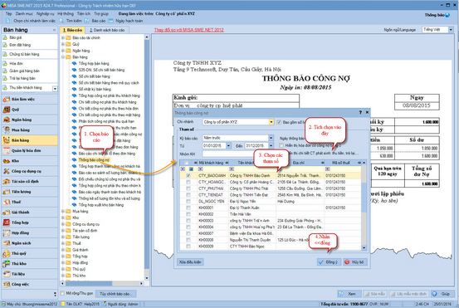459x308 pixels.
Task: Open Quản lý hóa đơn module icon
Action: (7, 150)
